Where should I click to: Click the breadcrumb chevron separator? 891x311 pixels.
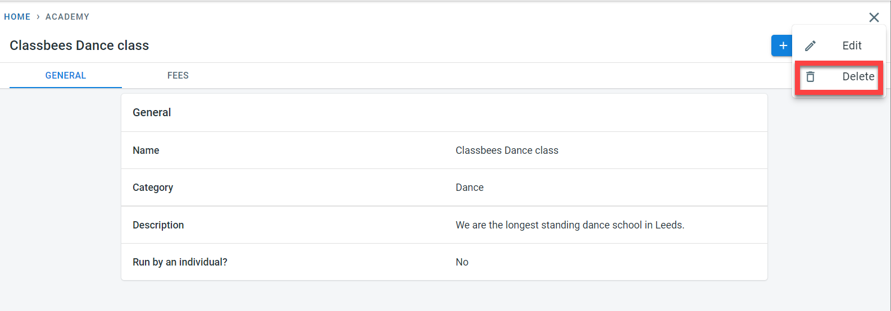pyautogui.click(x=38, y=17)
